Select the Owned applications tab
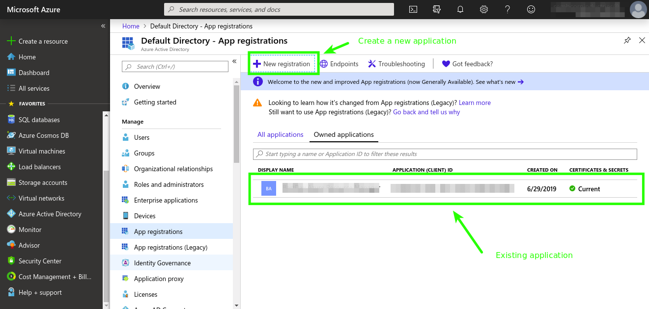The image size is (649, 309). [344, 134]
